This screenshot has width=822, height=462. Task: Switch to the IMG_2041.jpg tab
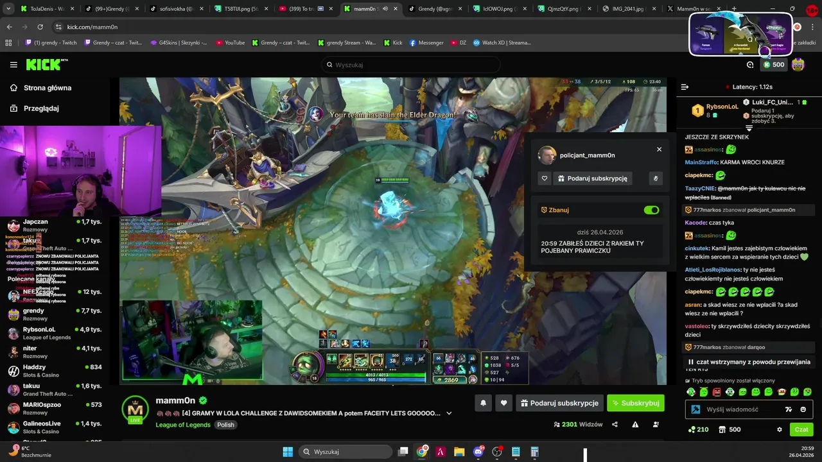click(x=629, y=9)
